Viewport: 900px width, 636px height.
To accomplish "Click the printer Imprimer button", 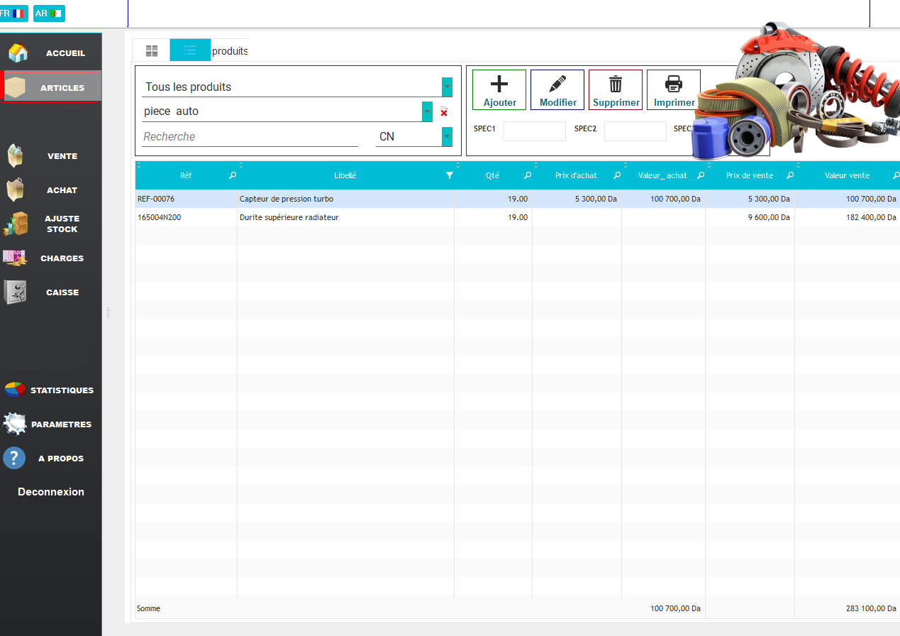I will click(674, 89).
